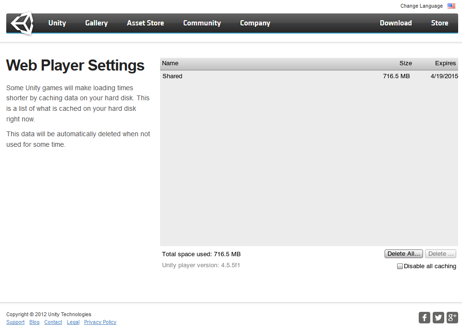
Task: Open the Privacy Policy footer link
Action: 100,322
